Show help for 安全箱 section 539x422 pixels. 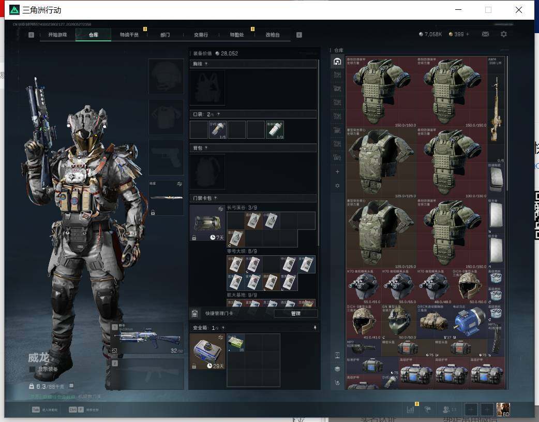[223, 328]
